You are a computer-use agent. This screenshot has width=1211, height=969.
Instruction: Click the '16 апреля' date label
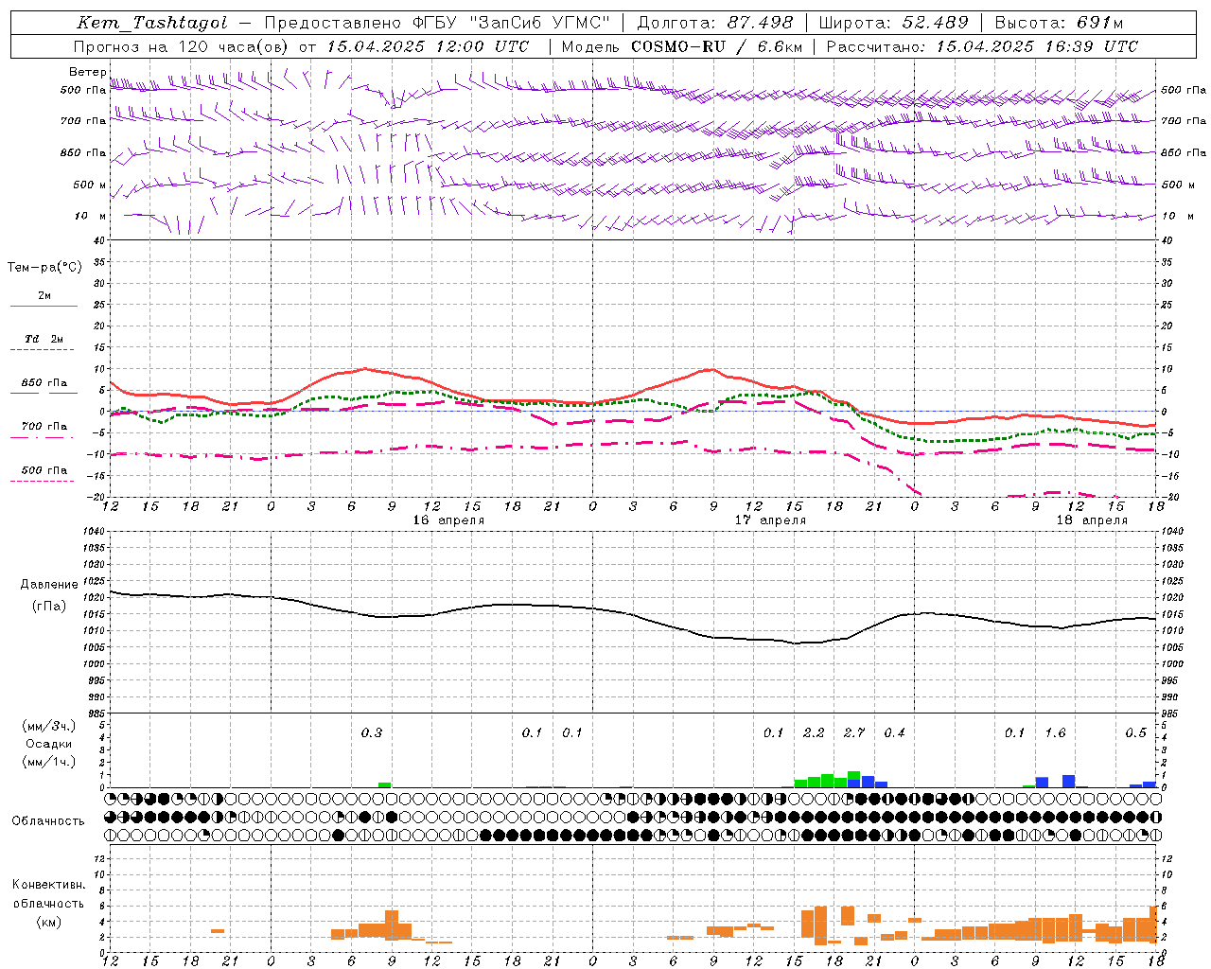point(448,520)
